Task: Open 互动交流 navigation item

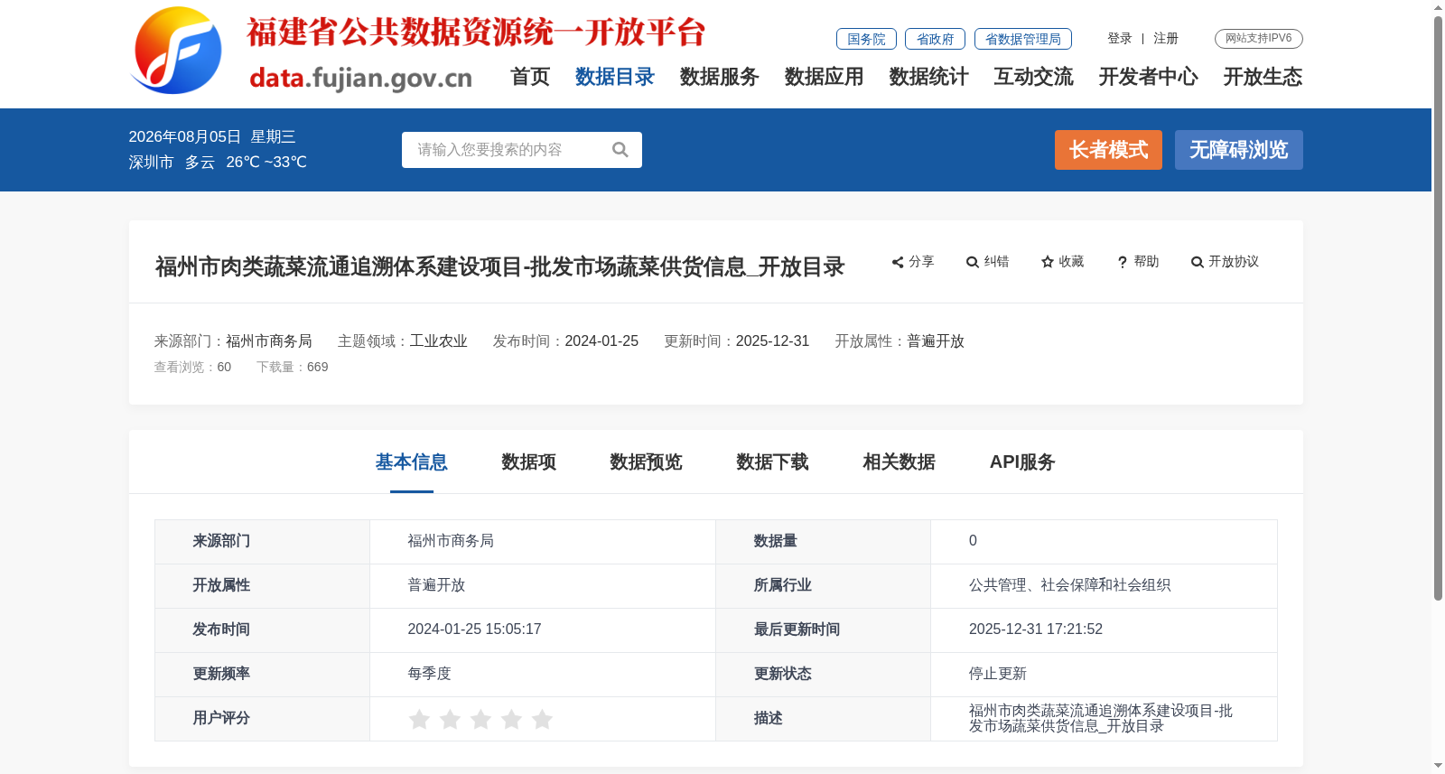Action: point(1034,77)
